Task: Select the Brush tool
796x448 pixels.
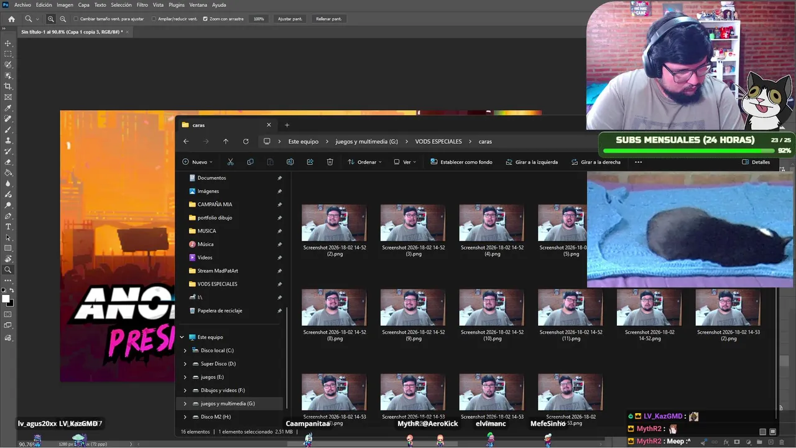Action: [x=8, y=129]
